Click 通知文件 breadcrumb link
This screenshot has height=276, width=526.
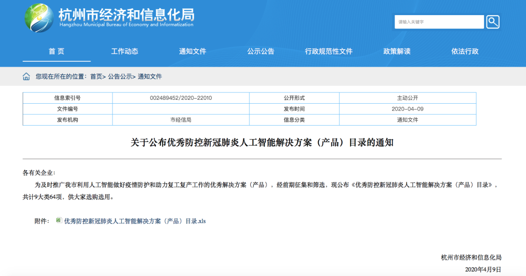tap(150, 77)
